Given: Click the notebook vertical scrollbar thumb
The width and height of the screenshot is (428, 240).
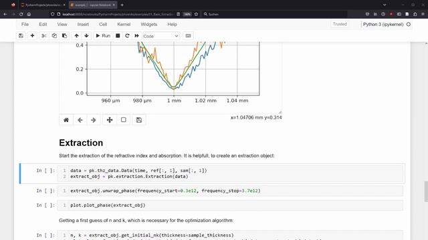Looking at the screenshot, I should click(x=426, y=192).
